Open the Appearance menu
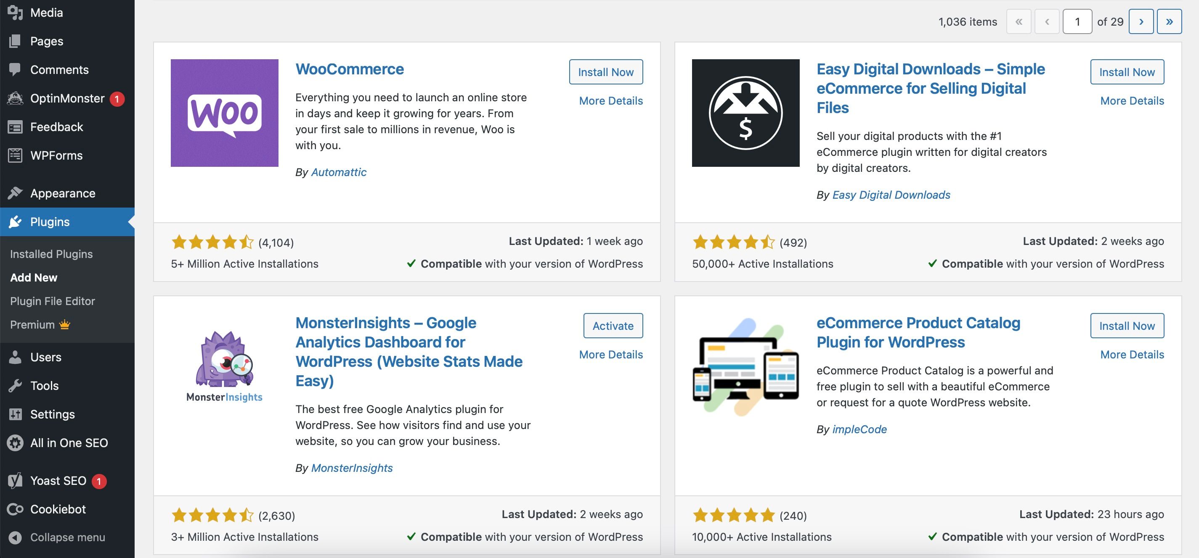The width and height of the screenshot is (1199, 558). click(67, 193)
